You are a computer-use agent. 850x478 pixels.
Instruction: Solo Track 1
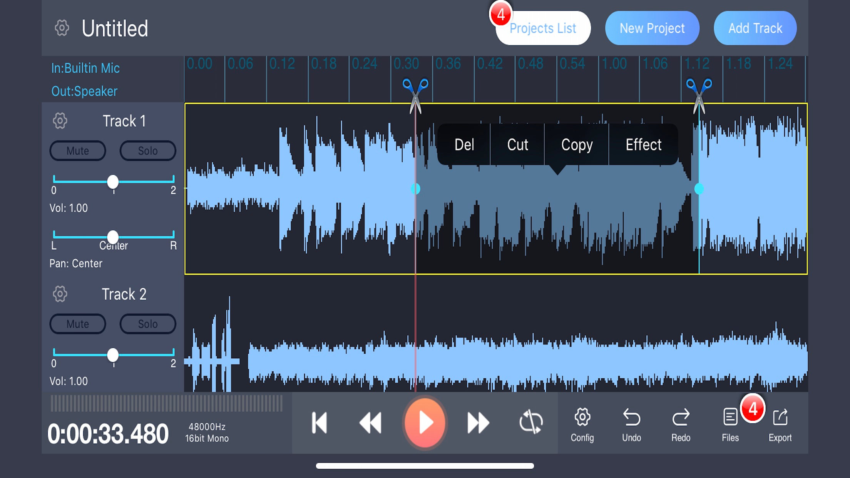coord(148,150)
